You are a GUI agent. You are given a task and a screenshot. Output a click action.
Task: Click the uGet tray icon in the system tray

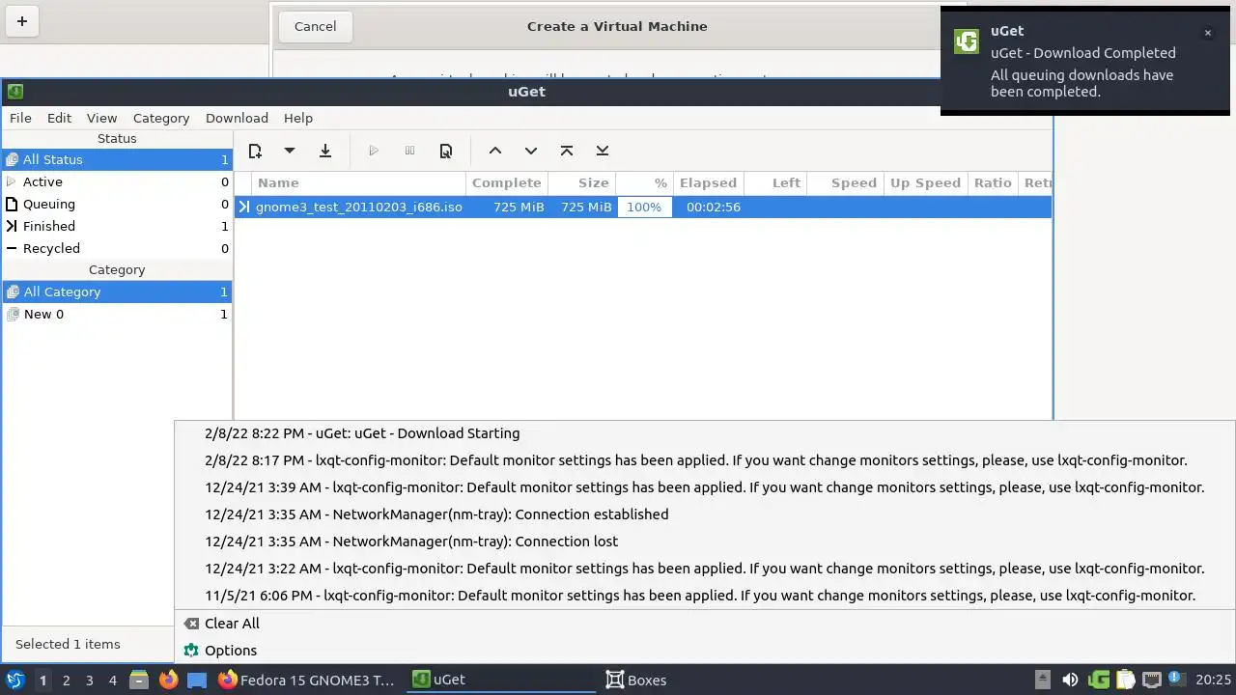point(1098,680)
